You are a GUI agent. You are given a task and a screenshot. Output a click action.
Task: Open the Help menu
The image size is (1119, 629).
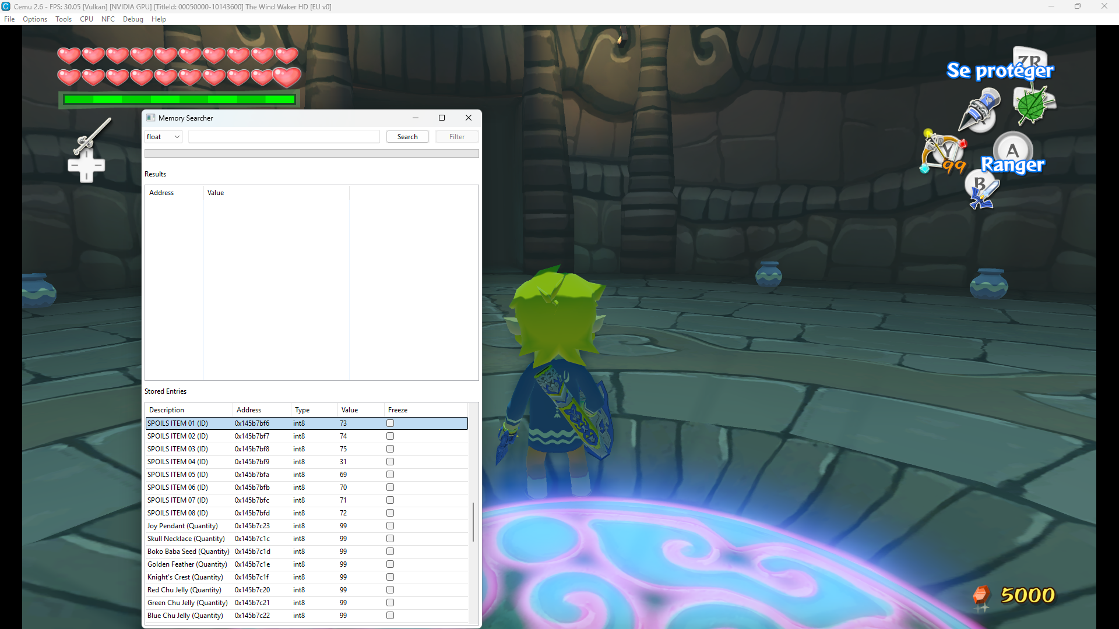point(159,19)
